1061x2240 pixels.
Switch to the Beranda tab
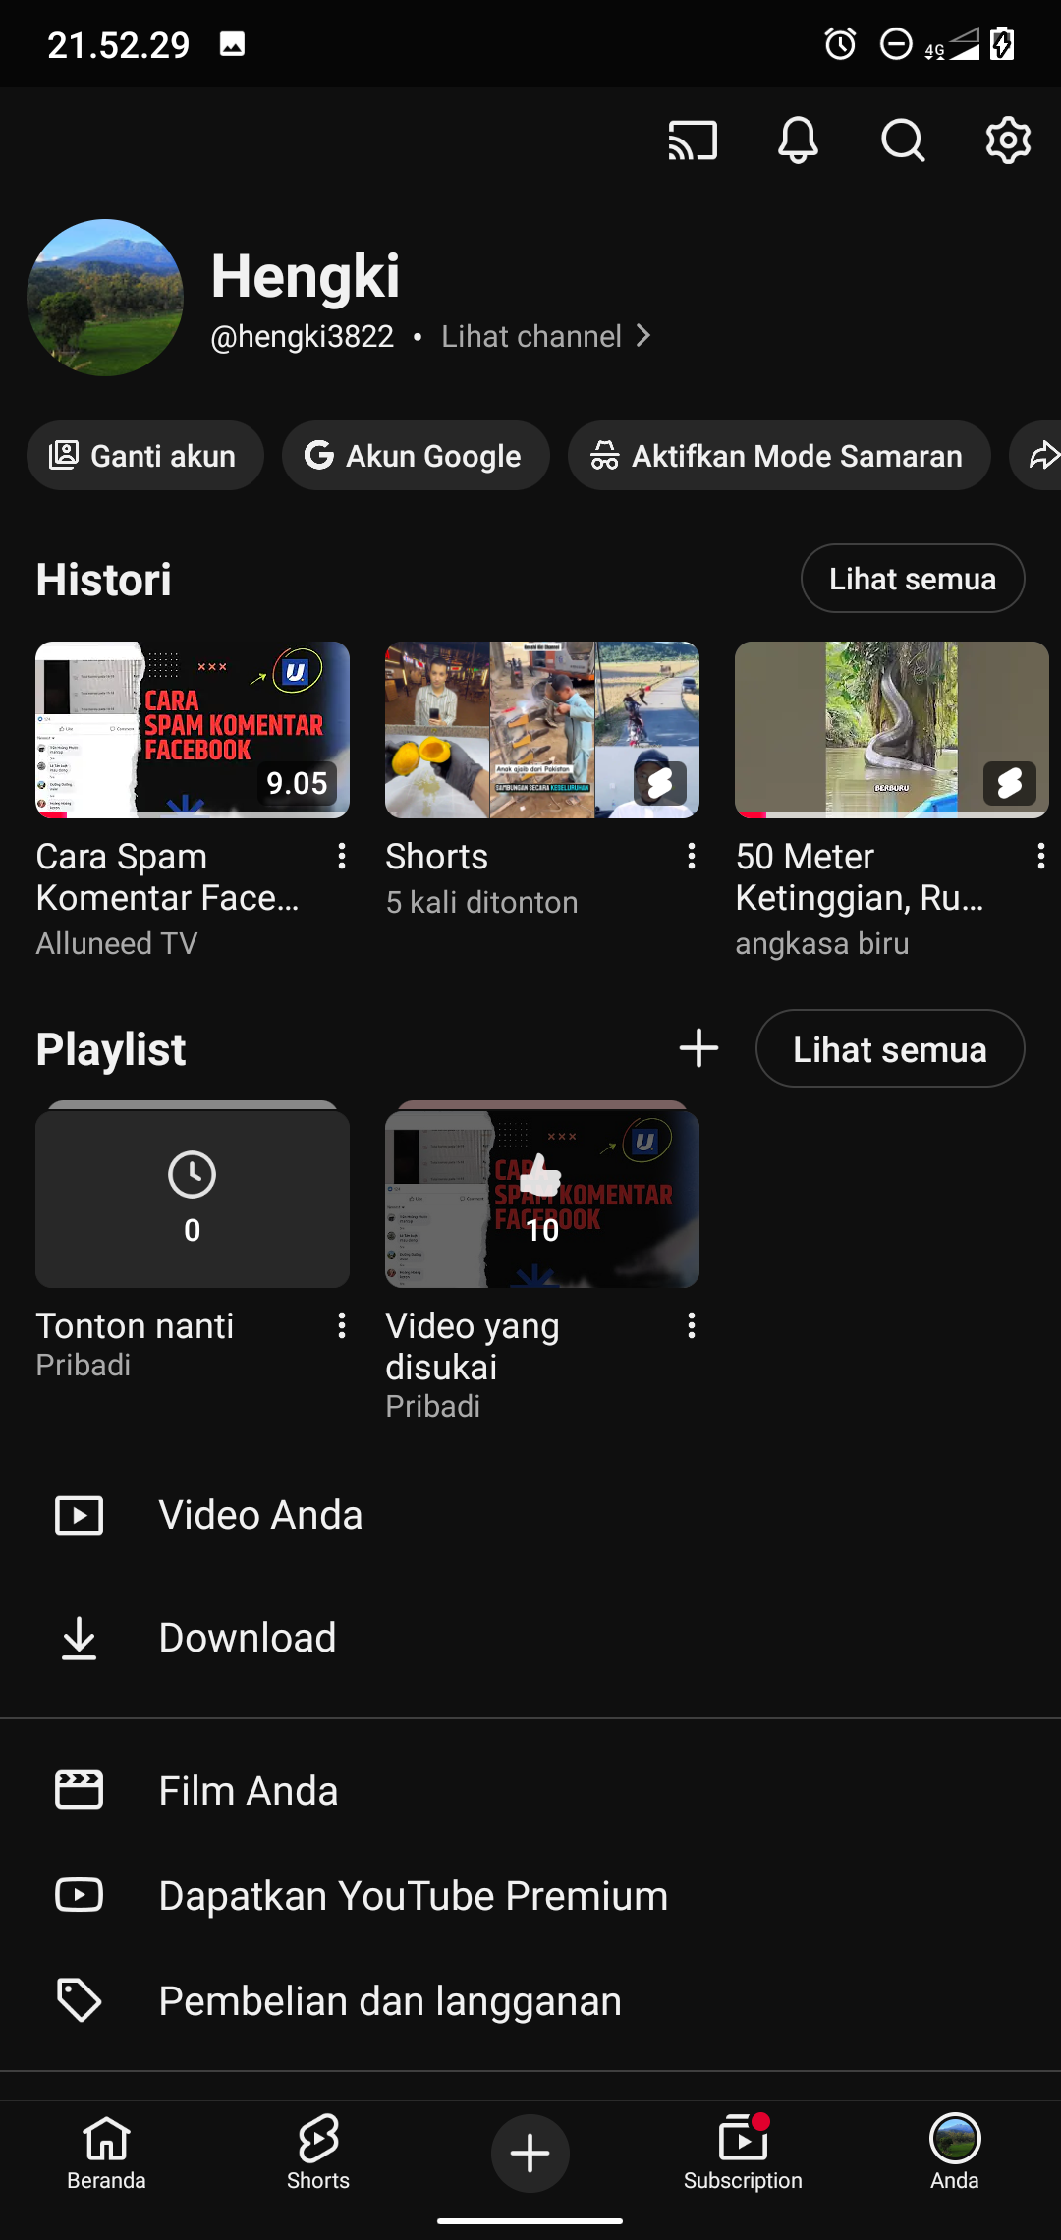pos(106,2154)
